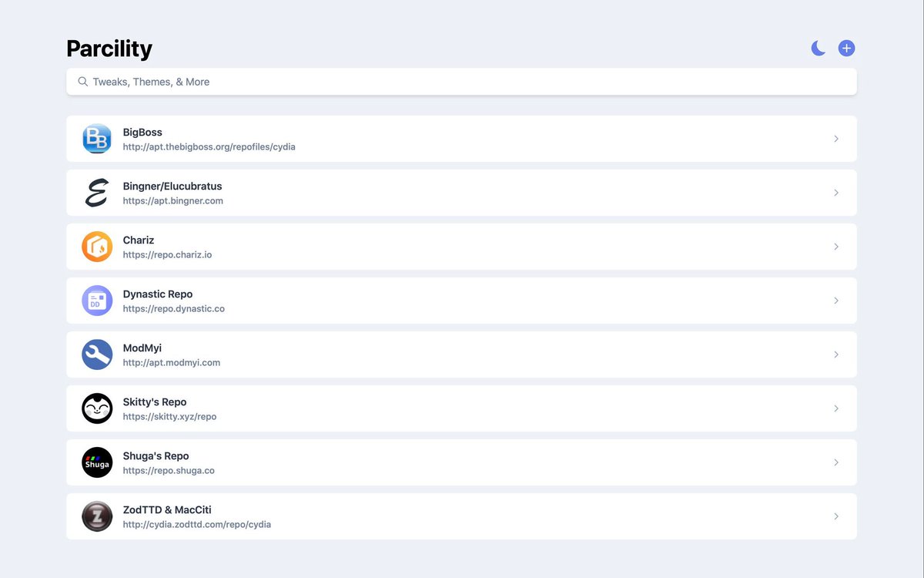The image size is (924, 578).
Task: Open ZodTTD & MacCiti via its chevron
Action: point(836,516)
